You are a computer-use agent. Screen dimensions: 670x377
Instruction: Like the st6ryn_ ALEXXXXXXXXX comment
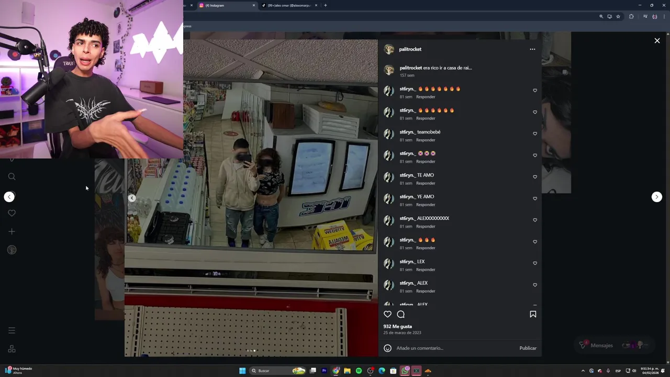535,220
